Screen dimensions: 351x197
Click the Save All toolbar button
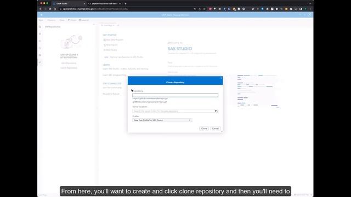pyautogui.click(x=84, y=20)
